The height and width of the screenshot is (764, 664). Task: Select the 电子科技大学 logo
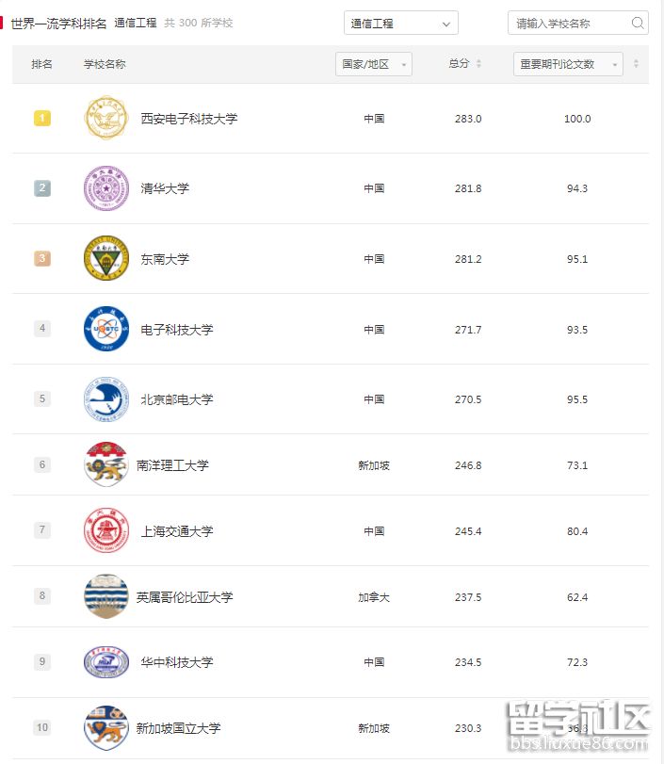105,329
